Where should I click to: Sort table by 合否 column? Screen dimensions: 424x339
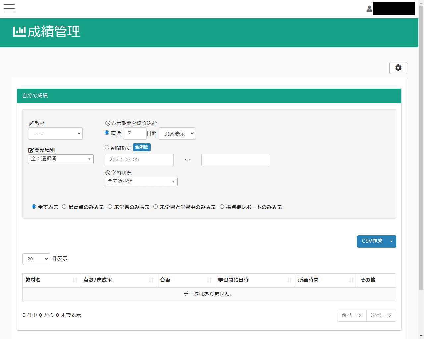pos(186,280)
